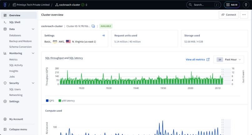Open SQL Users page
This screenshot has height=135, width=252.
point(15,89)
